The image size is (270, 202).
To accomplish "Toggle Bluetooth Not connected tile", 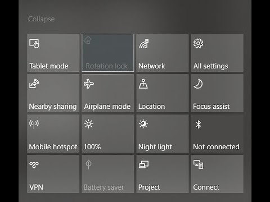I will 217,134.
